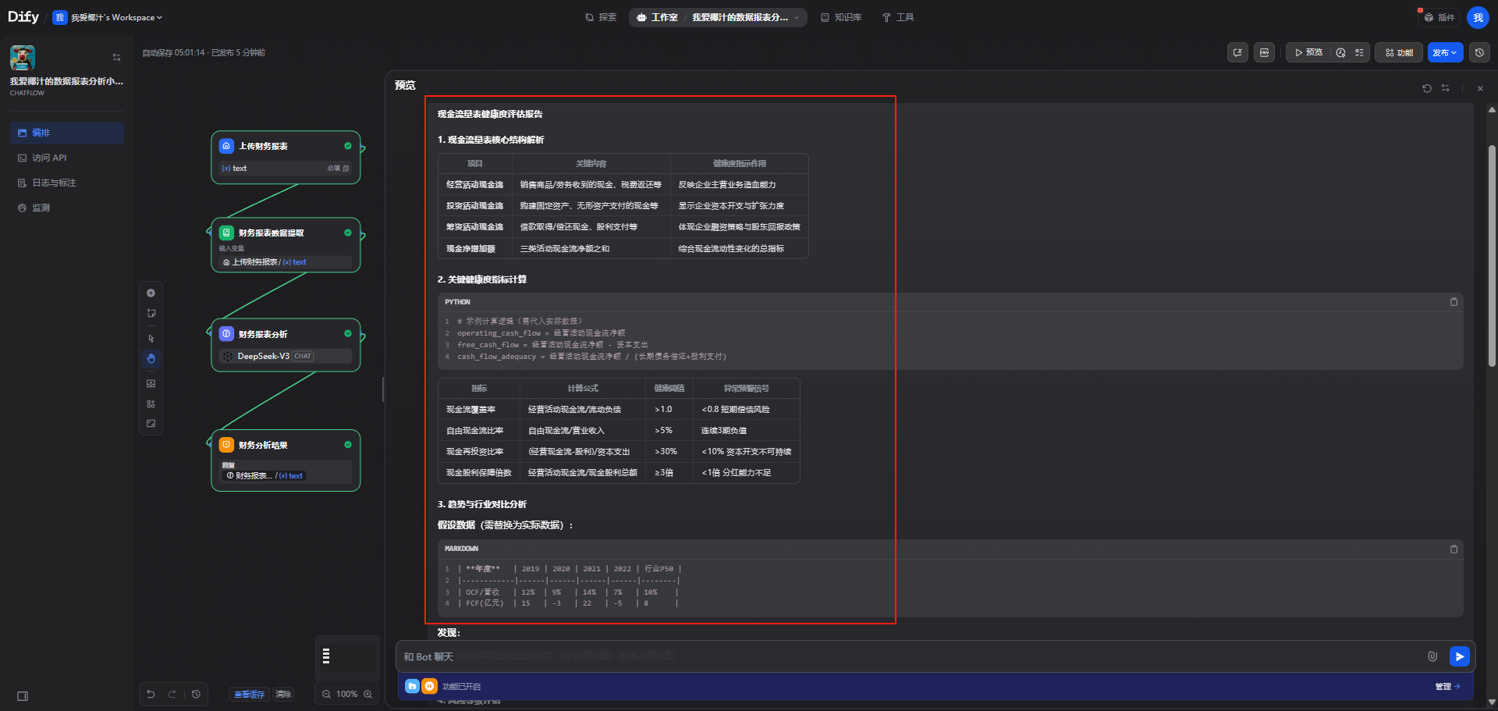Screen dimensions: 1498x711
Task: Select the 财务分析结果 answer node
Action: [286, 460]
